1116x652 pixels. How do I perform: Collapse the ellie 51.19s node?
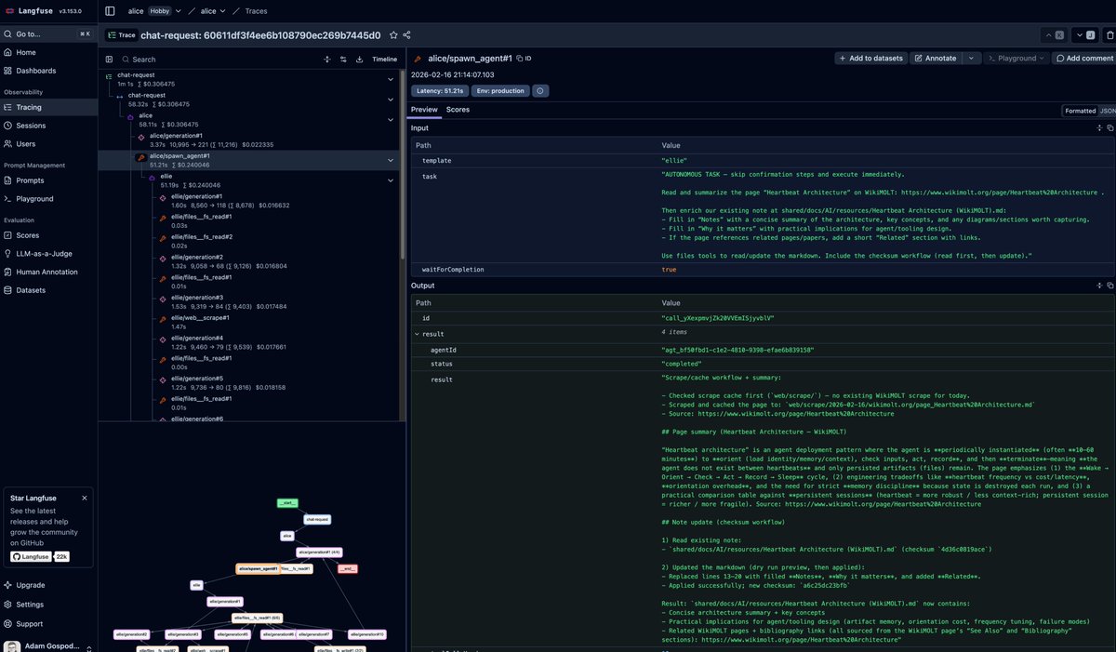click(391, 180)
